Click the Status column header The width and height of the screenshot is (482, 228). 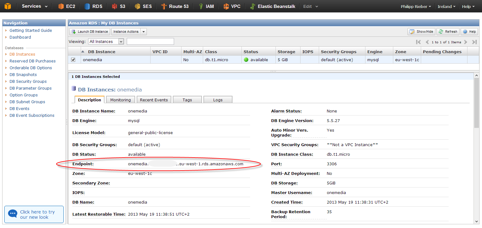[258, 52]
